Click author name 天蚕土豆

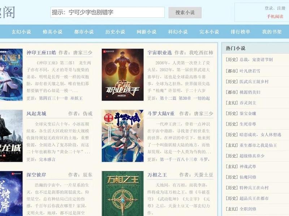(x=203, y=175)
